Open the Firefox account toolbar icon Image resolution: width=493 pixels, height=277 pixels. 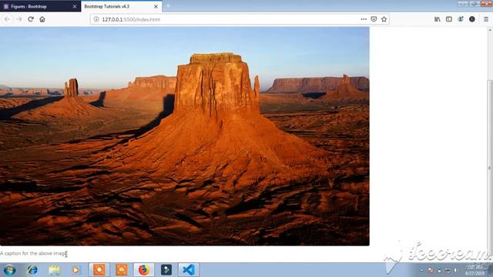coord(461,19)
